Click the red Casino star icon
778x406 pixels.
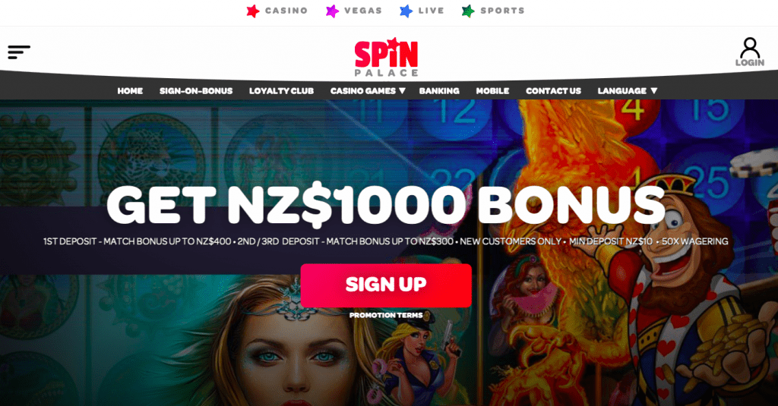[253, 11]
